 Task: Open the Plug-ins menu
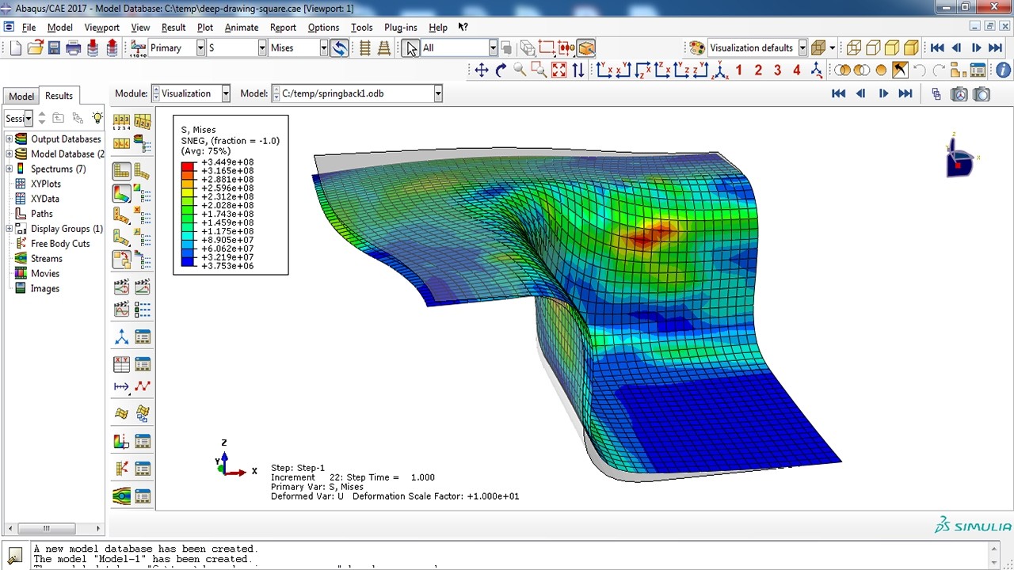point(400,27)
